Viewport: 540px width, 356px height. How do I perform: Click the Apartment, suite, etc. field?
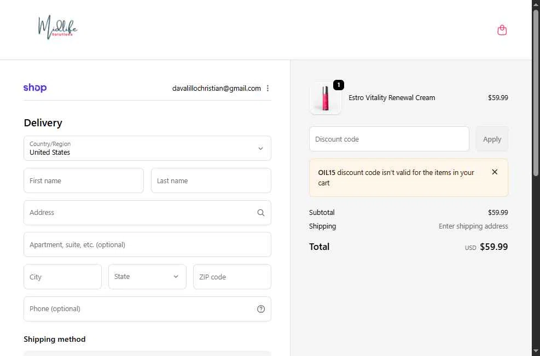(147, 244)
